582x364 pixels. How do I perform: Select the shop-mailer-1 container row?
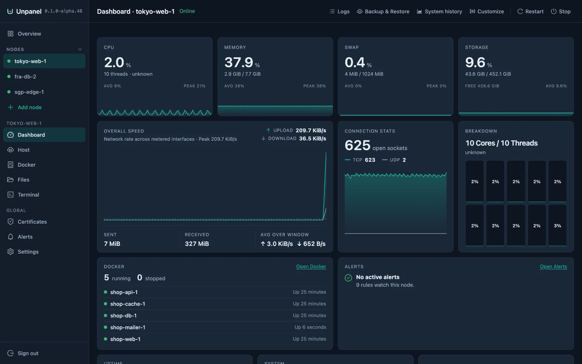pyautogui.click(x=215, y=327)
